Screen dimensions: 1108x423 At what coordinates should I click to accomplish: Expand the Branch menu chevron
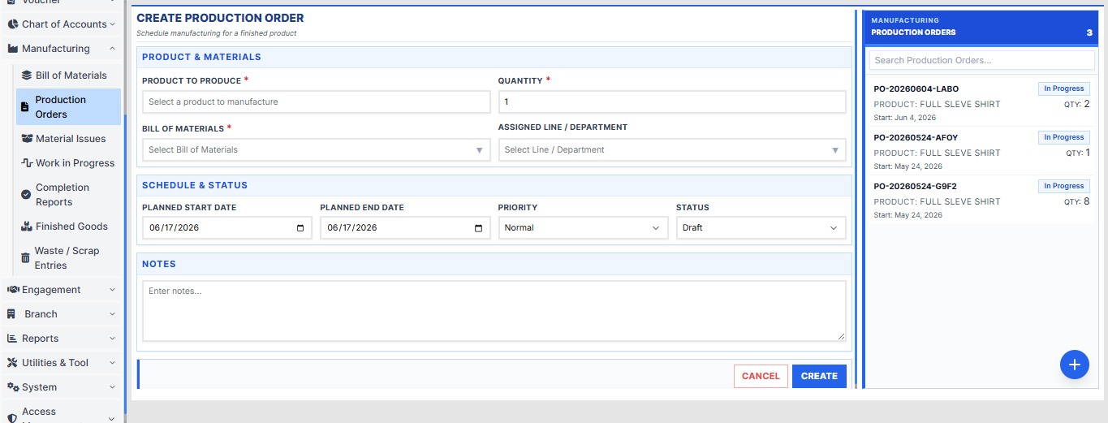click(x=112, y=314)
